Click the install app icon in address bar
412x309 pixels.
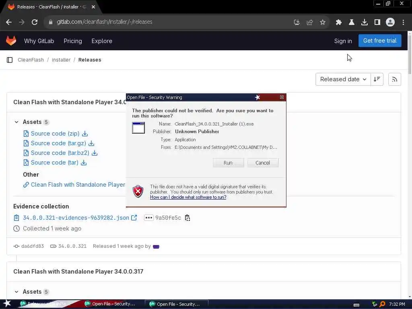point(297,23)
